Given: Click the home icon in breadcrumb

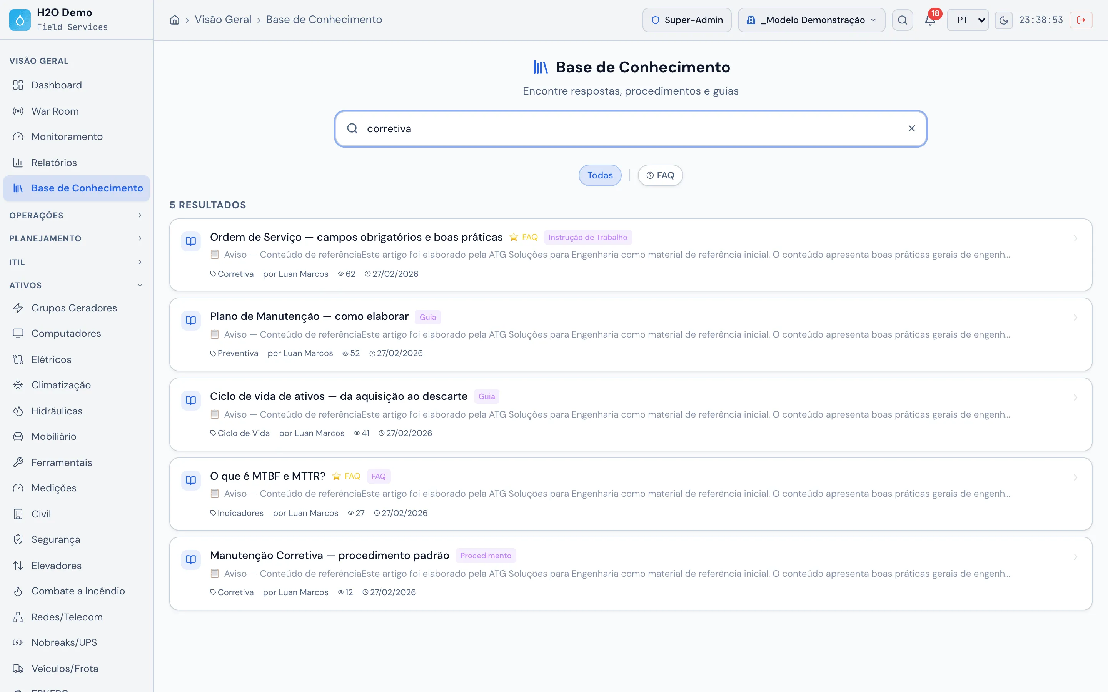Looking at the screenshot, I should [174, 20].
